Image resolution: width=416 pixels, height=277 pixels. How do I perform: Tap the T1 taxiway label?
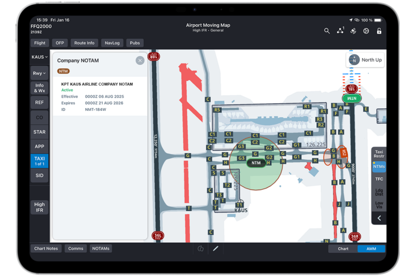click(x=239, y=205)
